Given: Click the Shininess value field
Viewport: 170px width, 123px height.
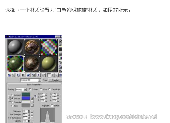Looking at the screenshot, I should (25, 111).
